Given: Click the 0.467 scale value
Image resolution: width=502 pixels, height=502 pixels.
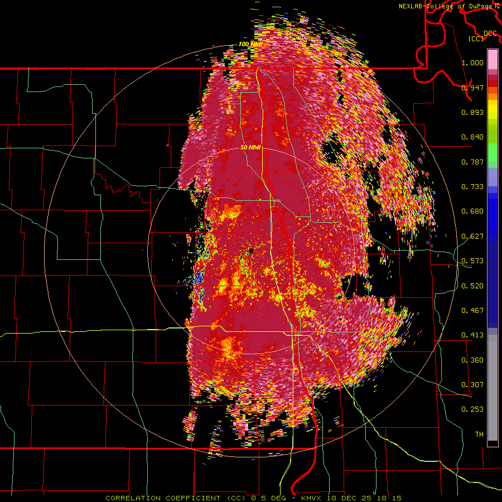Looking at the screenshot, I should pos(472,311).
